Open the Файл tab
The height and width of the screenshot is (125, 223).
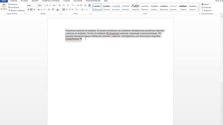4,1
